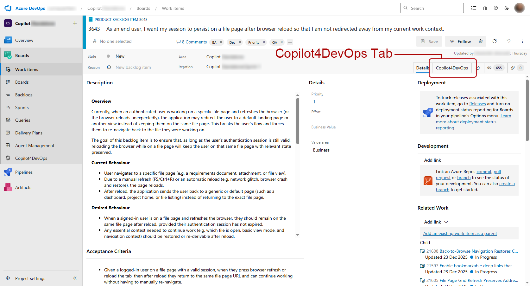Open the Azure DevOps home logo
The width and height of the screenshot is (530, 286).
pos(8,8)
